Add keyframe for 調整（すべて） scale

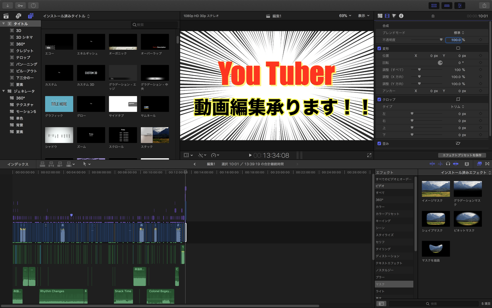tap(480, 70)
